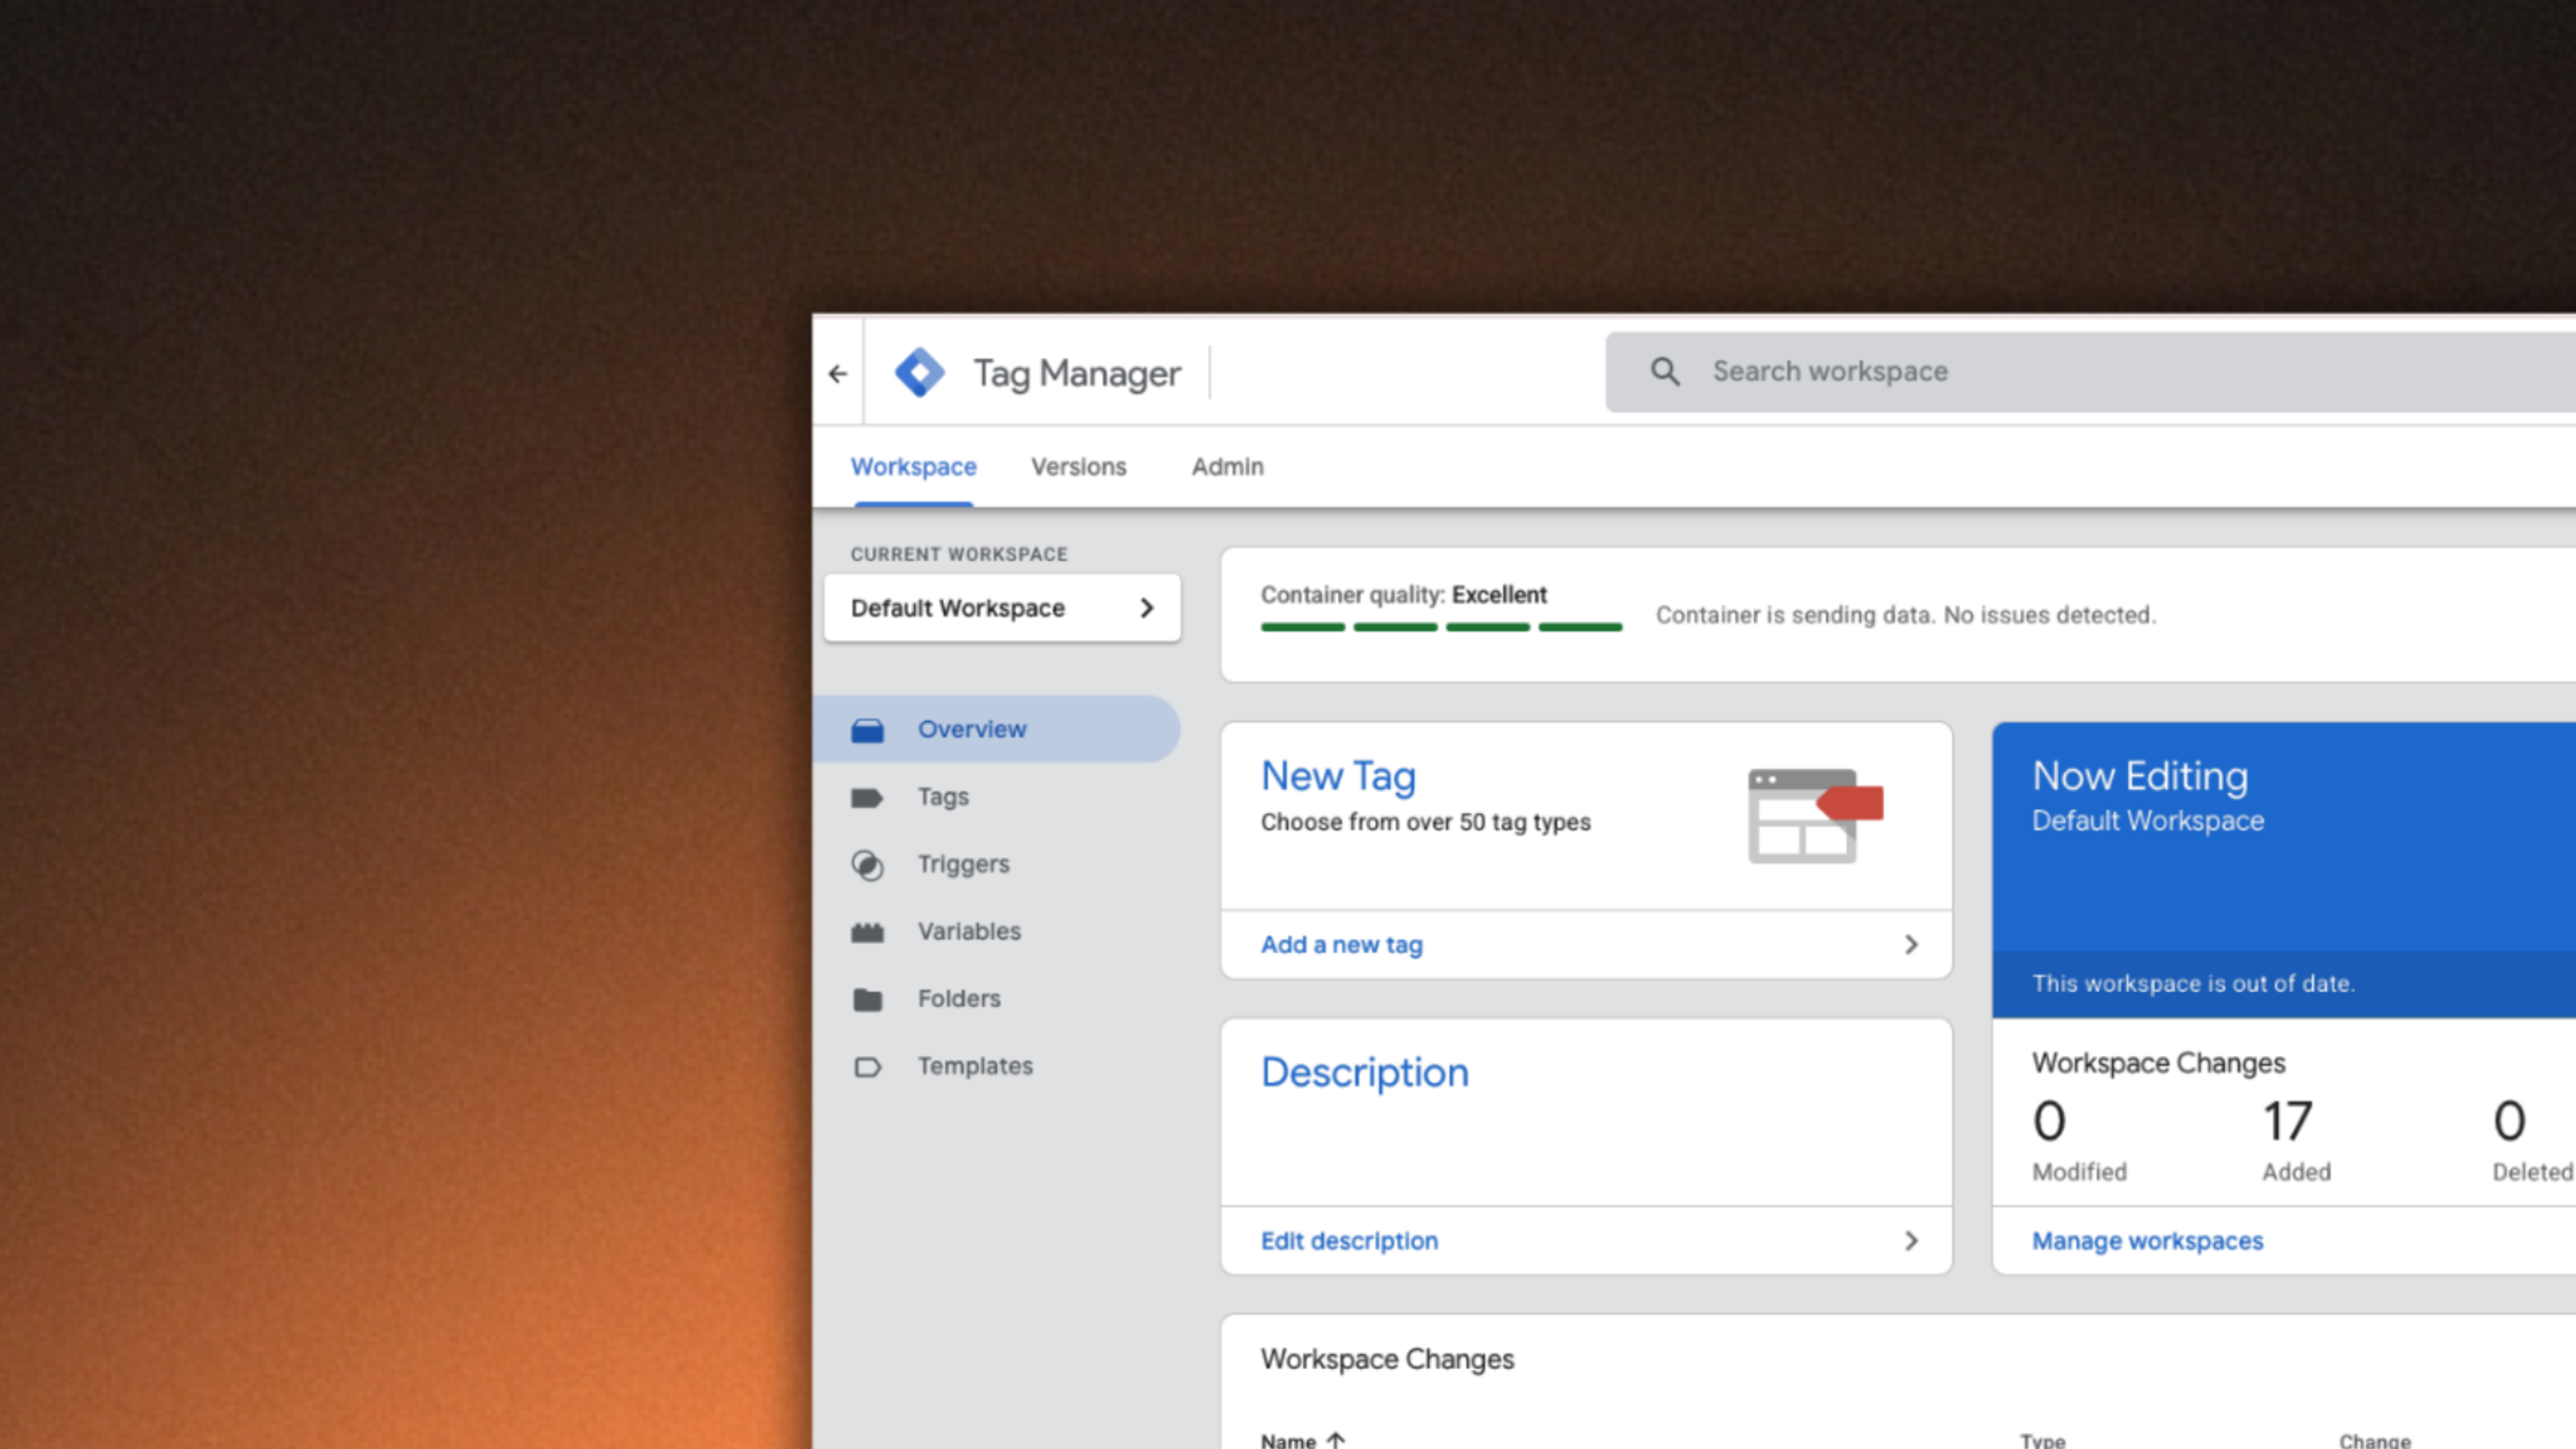This screenshot has width=2576, height=1449.
Task: Open Variables via its sidebar icon
Action: 867,932
